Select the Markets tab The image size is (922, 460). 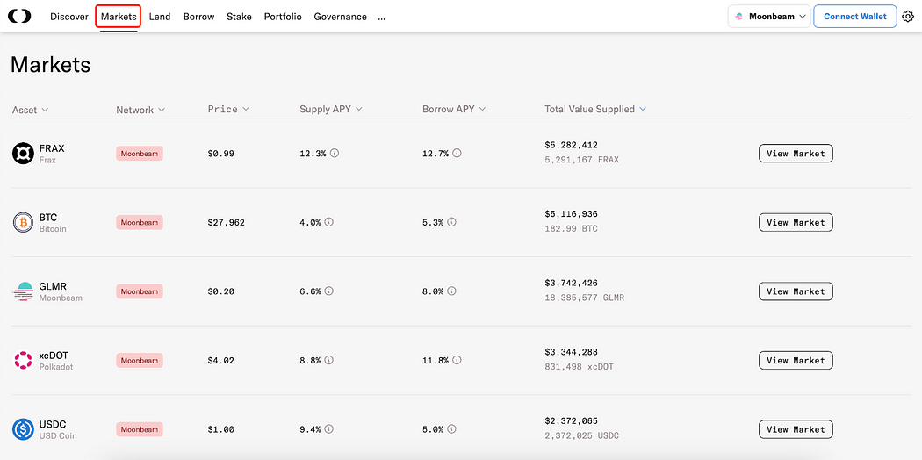119,17
